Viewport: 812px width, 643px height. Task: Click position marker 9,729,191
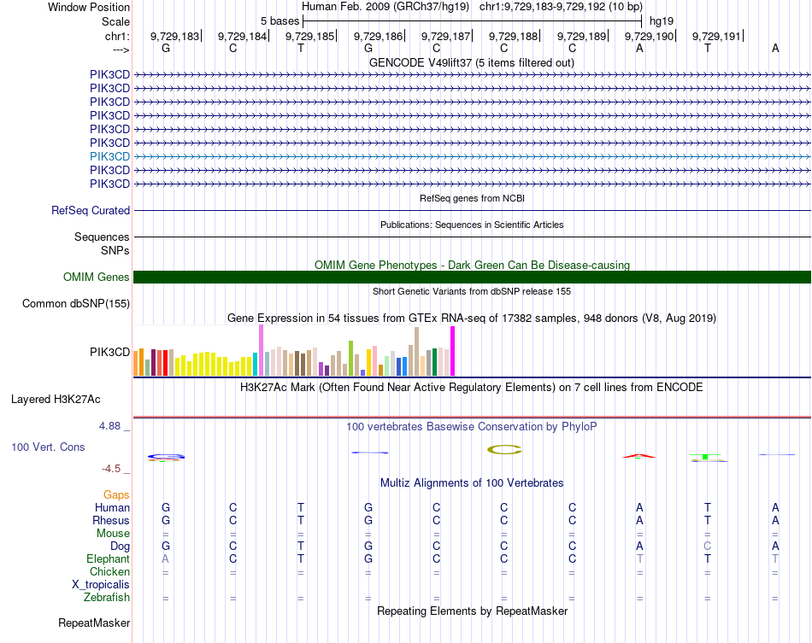coord(717,36)
